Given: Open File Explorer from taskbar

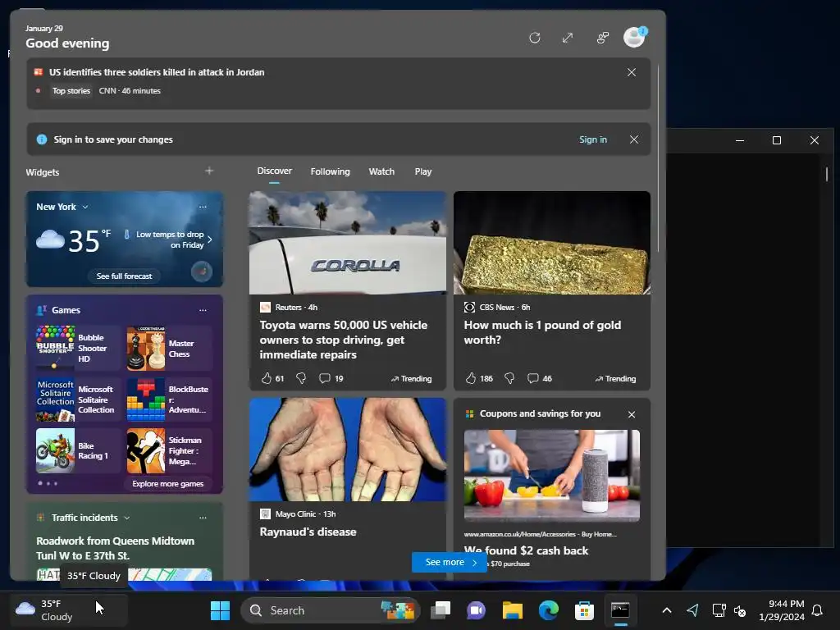Looking at the screenshot, I should [x=512, y=610].
